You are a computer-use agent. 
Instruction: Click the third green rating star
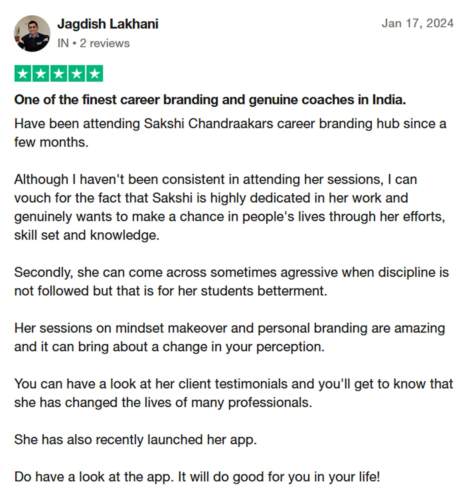59,74
